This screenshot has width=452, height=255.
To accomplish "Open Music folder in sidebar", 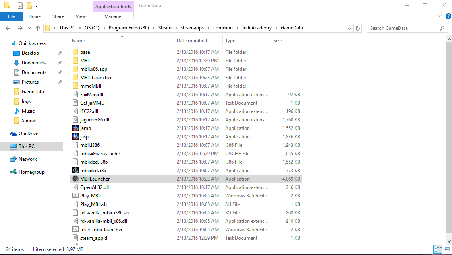I will point(24,111).
